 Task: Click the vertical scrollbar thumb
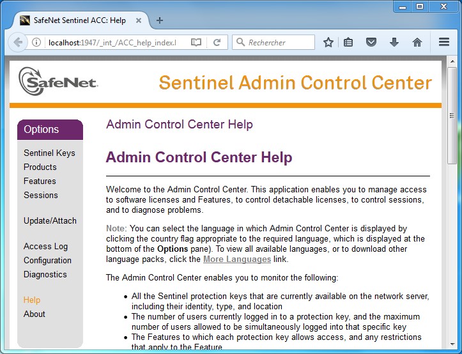[x=452, y=115]
